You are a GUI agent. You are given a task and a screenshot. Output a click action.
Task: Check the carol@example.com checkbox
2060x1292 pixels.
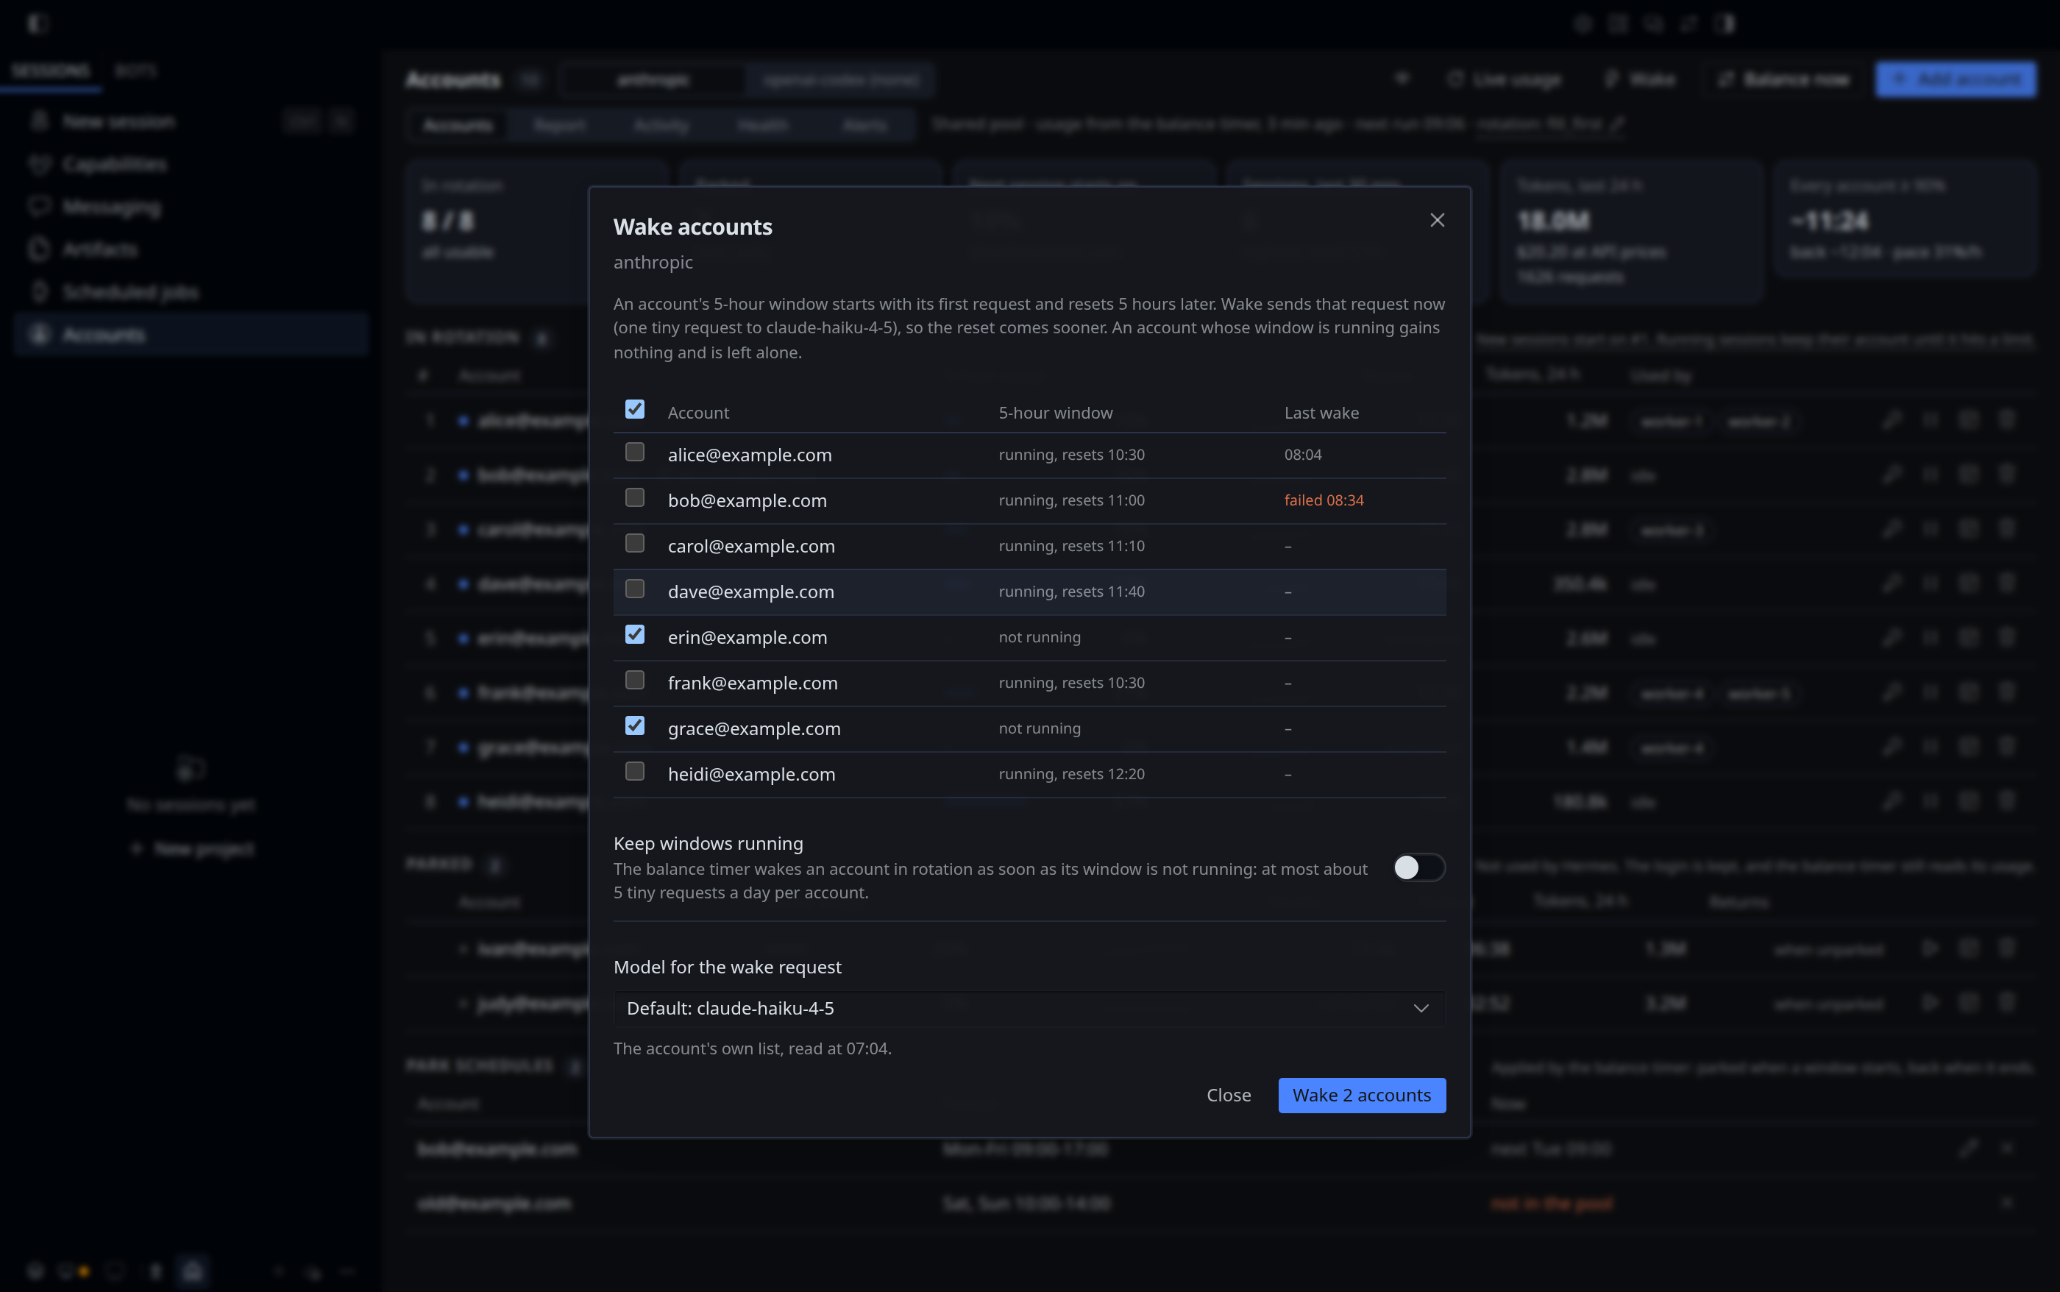(634, 544)
